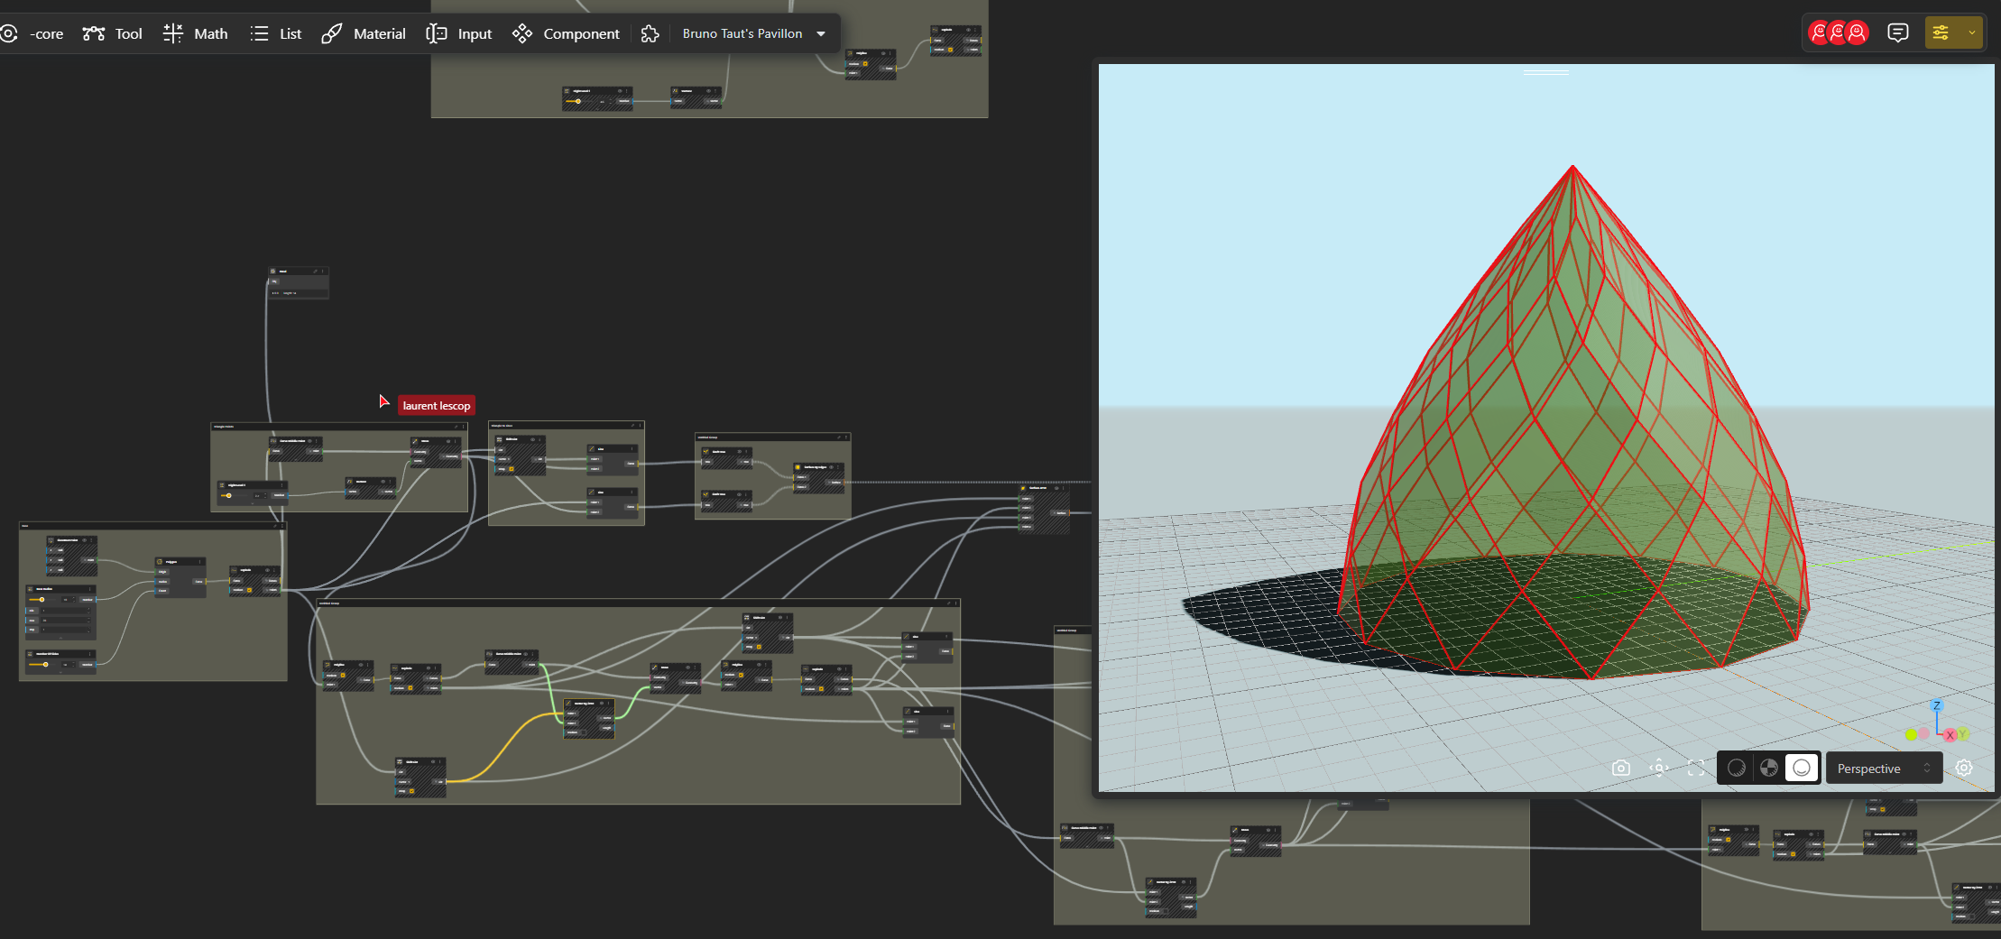This screenshot has height=939, width=2001.
Task: Take a viewport snapshot with camera icon
Action: [1620, 768]
